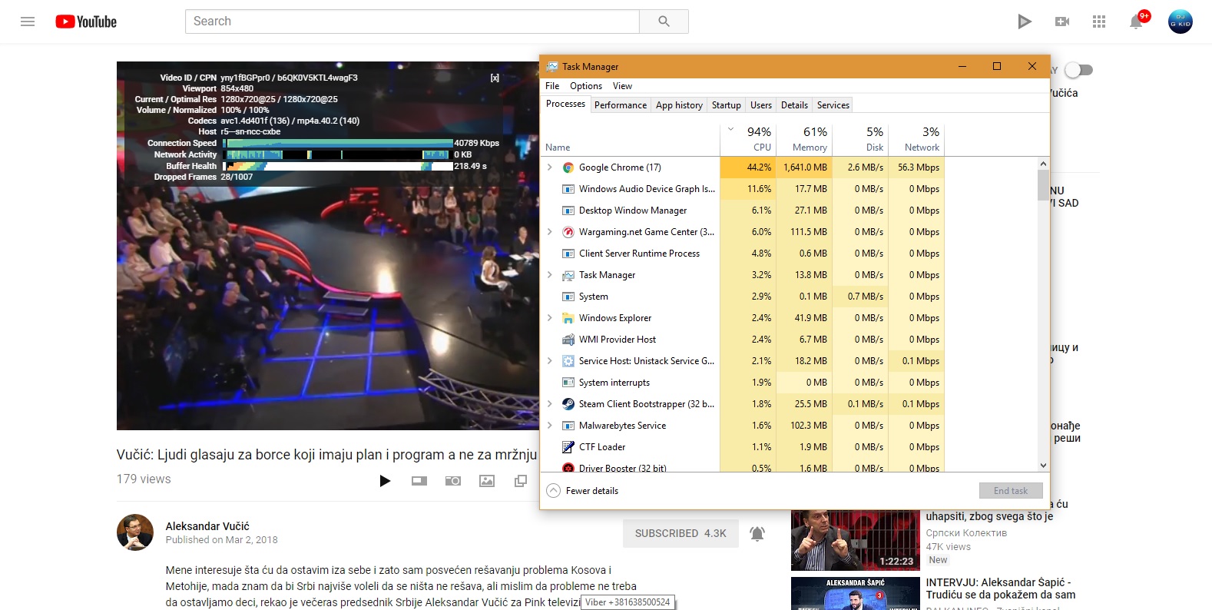Click into the YouTube search field
The image size is (1212, 610).
pyautogui.click(x=412, y=22)
